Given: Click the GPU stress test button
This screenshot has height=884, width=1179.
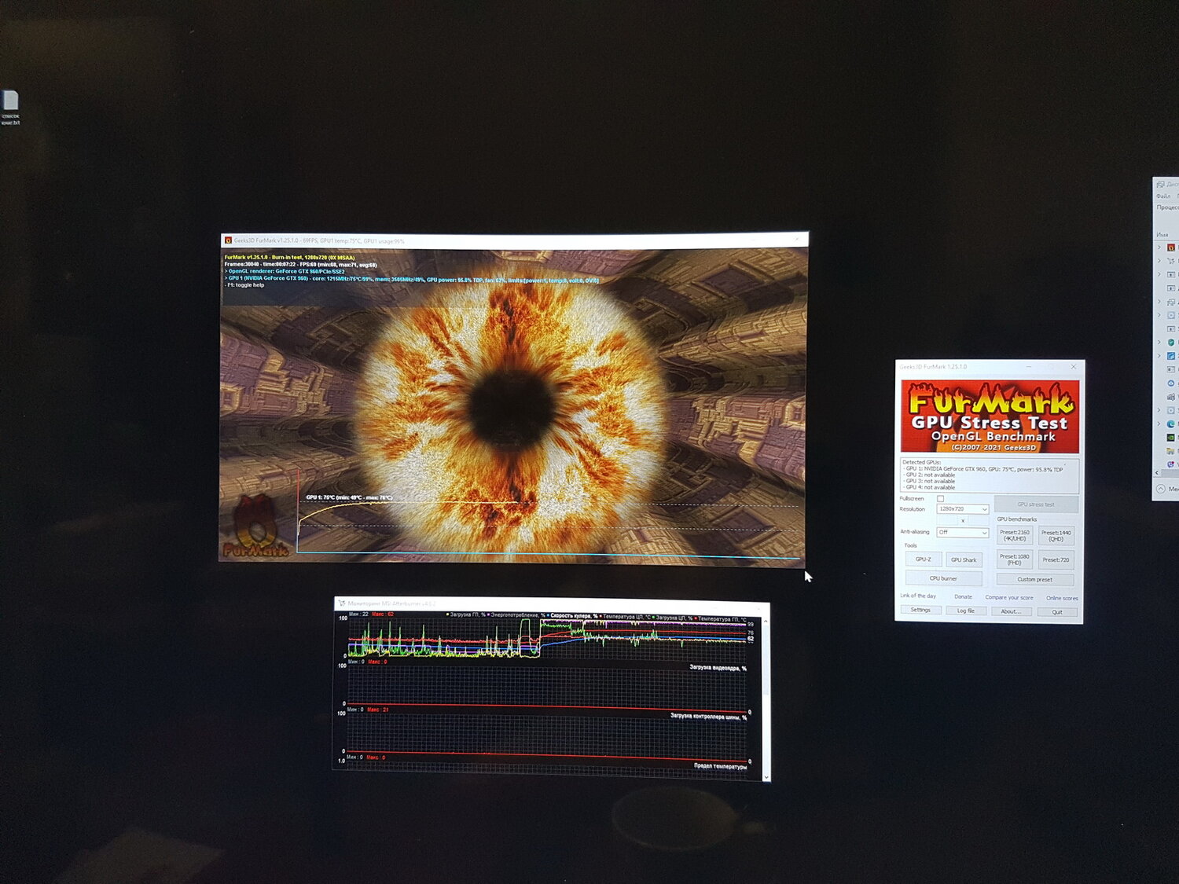Looking at the screenshot, I should (1037, 504).
